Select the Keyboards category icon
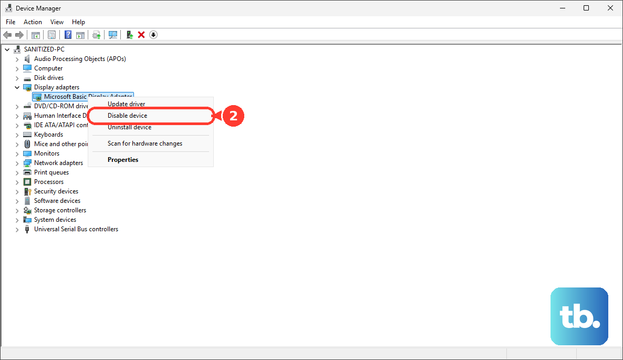This screenshot has width=623, height=360. coord(27,135)
